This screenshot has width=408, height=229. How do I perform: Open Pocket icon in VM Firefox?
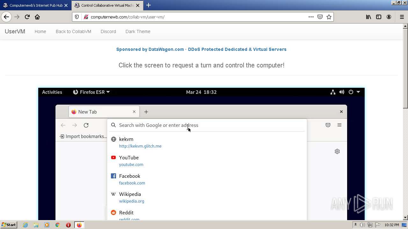click(328, 125)
